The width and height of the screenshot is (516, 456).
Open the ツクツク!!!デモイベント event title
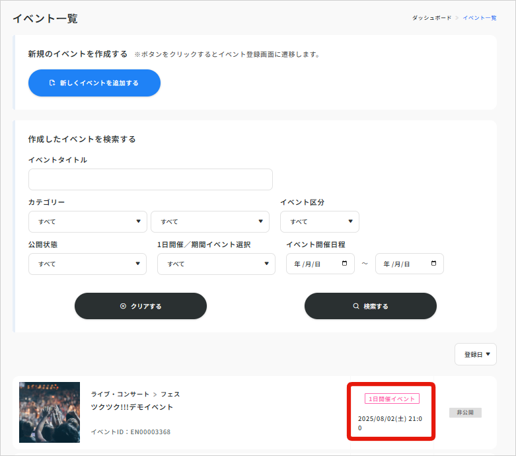(132, 408)
